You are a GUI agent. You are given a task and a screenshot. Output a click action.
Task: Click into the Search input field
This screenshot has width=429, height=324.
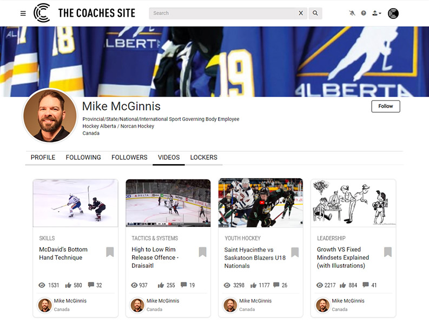[223, 13]
